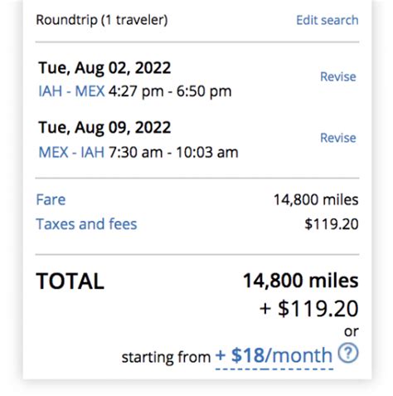Click the 4:27 pm - 6:50 pm time
Screen dimensions: 393x396
click(x=170, y=91)
